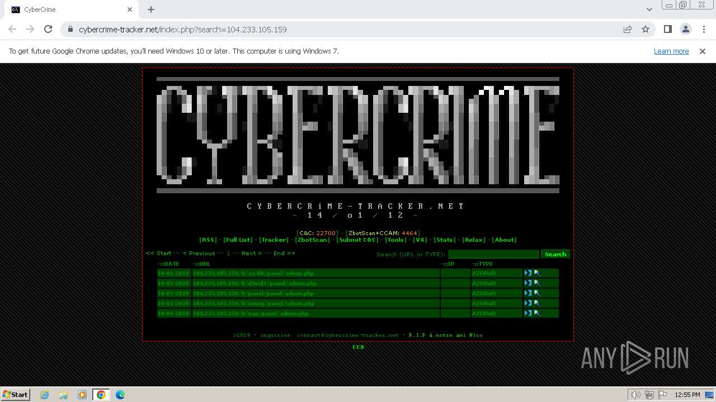The width and height of the screenshot is (716, 402).
Task: Open the [Full List] menu link
Action: 238,240
